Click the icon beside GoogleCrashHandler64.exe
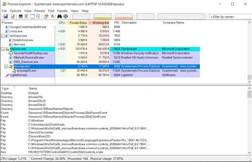252x162 pixels. click(x=7, y=27)
